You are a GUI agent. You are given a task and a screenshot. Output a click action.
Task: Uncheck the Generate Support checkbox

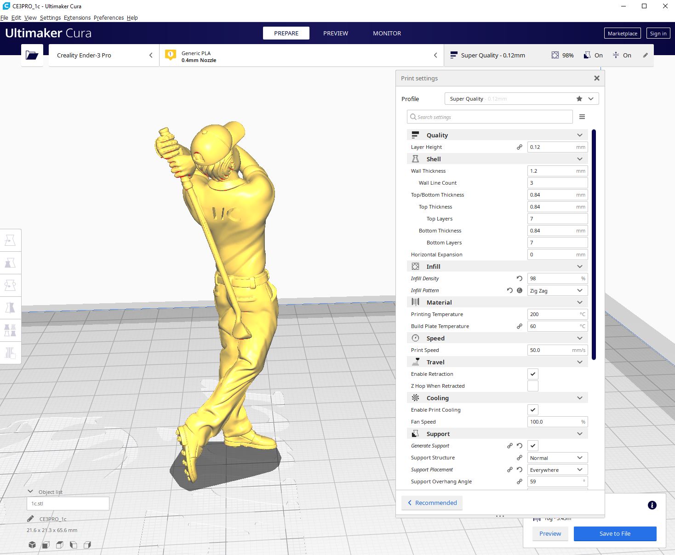click(532, 446)
